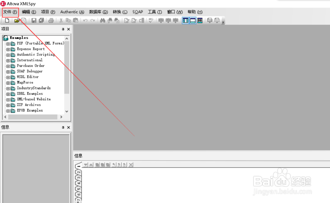Click project tree scroll right arrow
Screen dimensions: 330x203
pos(61,117)
